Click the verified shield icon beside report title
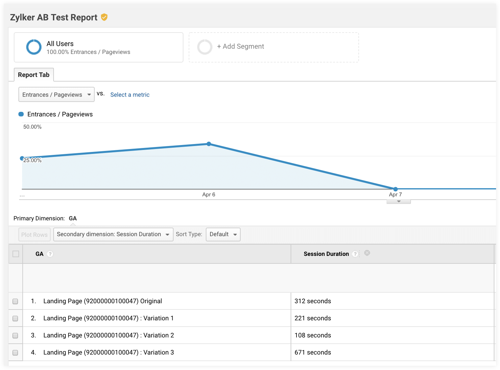 pyautogui.click(x=104, y=17)
